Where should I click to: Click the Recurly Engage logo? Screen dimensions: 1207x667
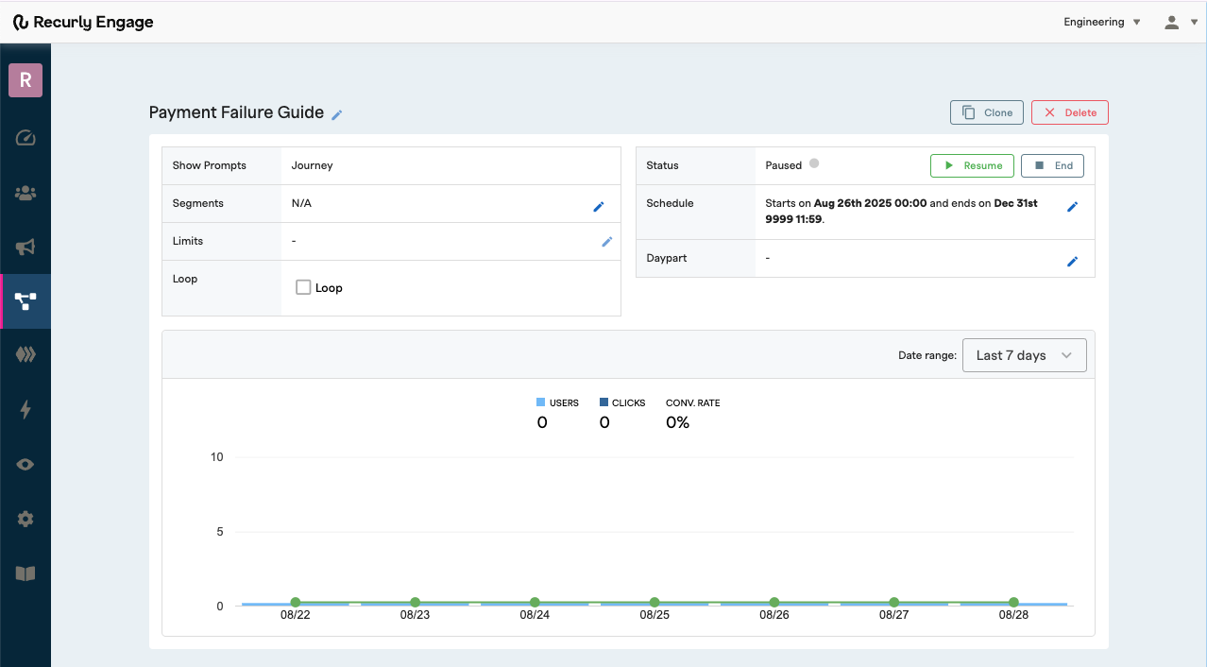(83, 22)
